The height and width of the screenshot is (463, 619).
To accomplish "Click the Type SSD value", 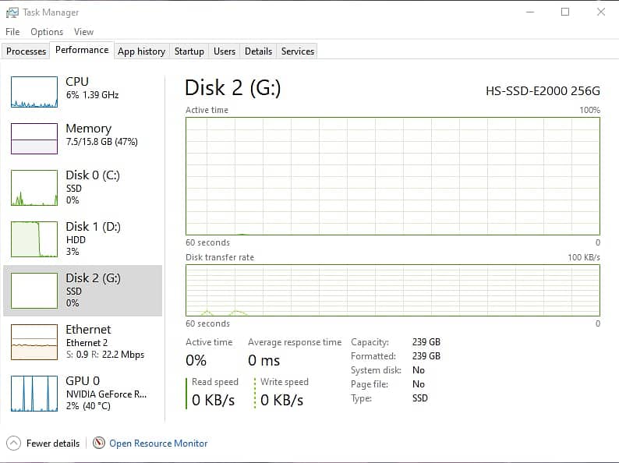I will coord(420,398).
